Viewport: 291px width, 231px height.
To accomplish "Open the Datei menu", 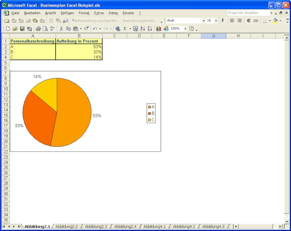I will [x=16, y=13].
